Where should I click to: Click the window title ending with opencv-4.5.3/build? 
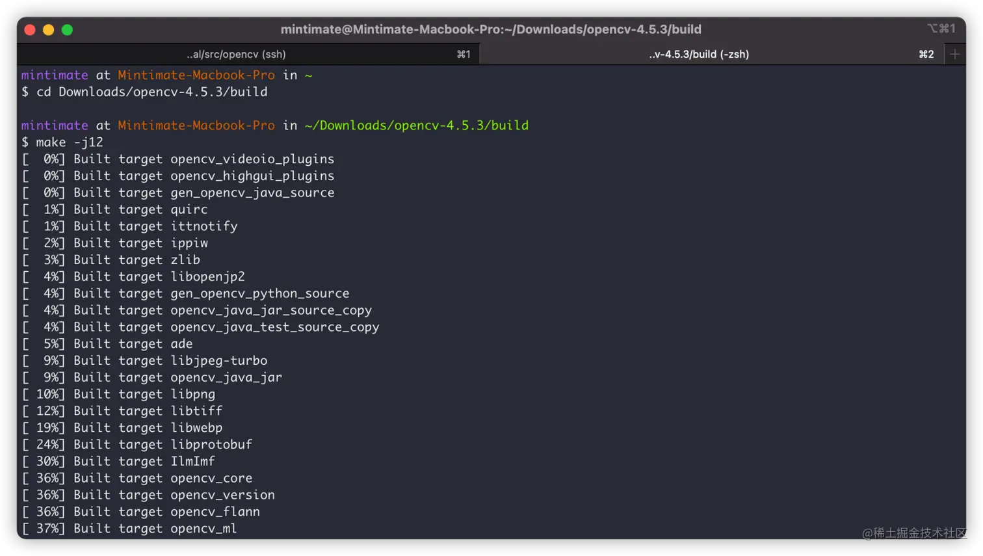click(x=491, y=29)
